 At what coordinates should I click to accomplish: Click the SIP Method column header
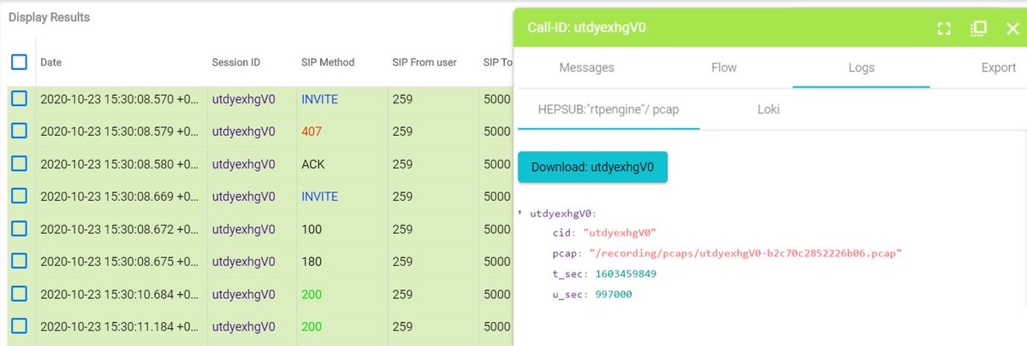[328, 62]
